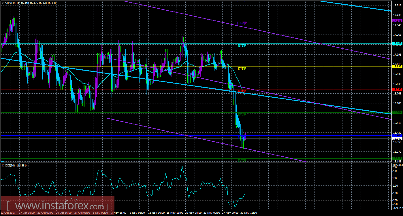Click the 17.095 price scale value
This screenshot has height=216, width=403.
[x=398, y=55]
